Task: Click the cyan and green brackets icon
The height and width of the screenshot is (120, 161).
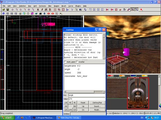Action: 24,13
